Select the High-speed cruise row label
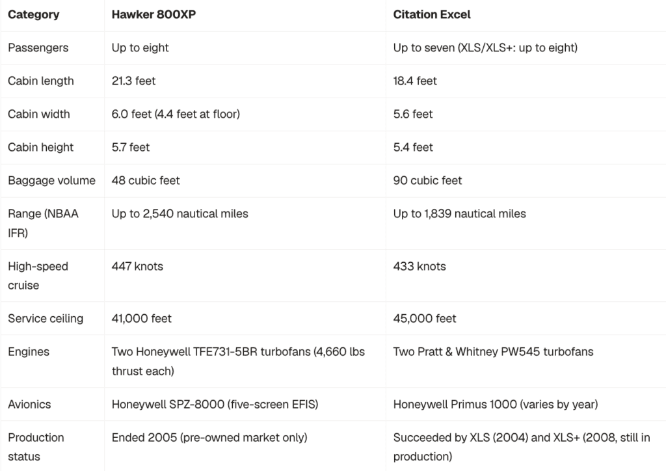The width and height of the screenshot is (666, 471). click(38, 276)
